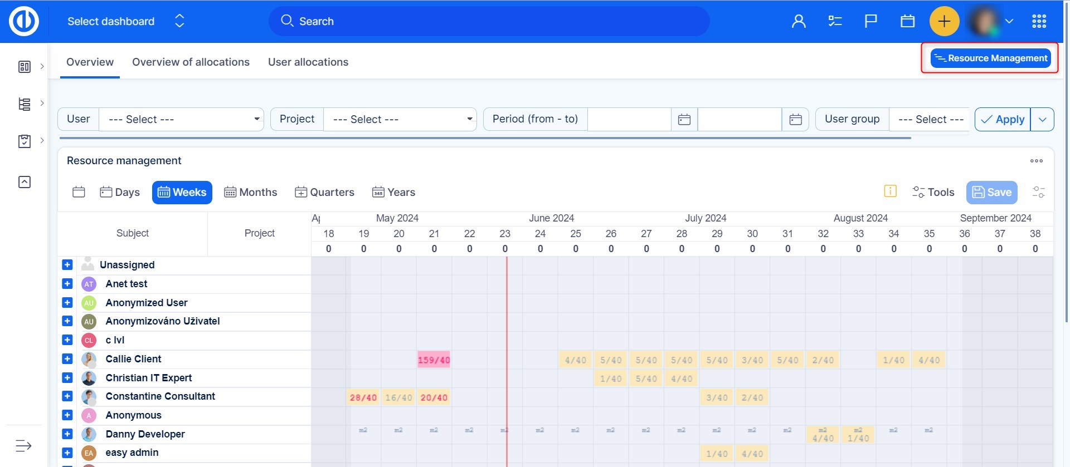The image size is (1070, 467).
Task: Click the 159/40 overallocated cell for Callie Client
Action: 434,360
